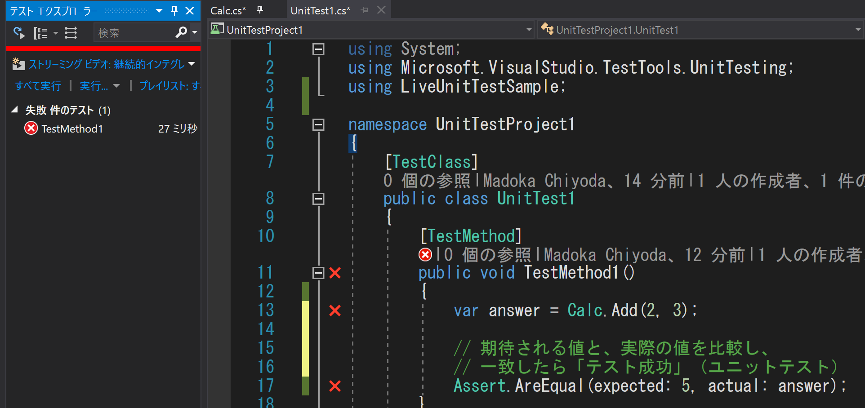The width and height of the screenshot is (865, 408).
Task: Click 'using Microsoft.VisualStudio.TestTools.UnitTesting;' on line 2
Action: [x=571, y=68]
